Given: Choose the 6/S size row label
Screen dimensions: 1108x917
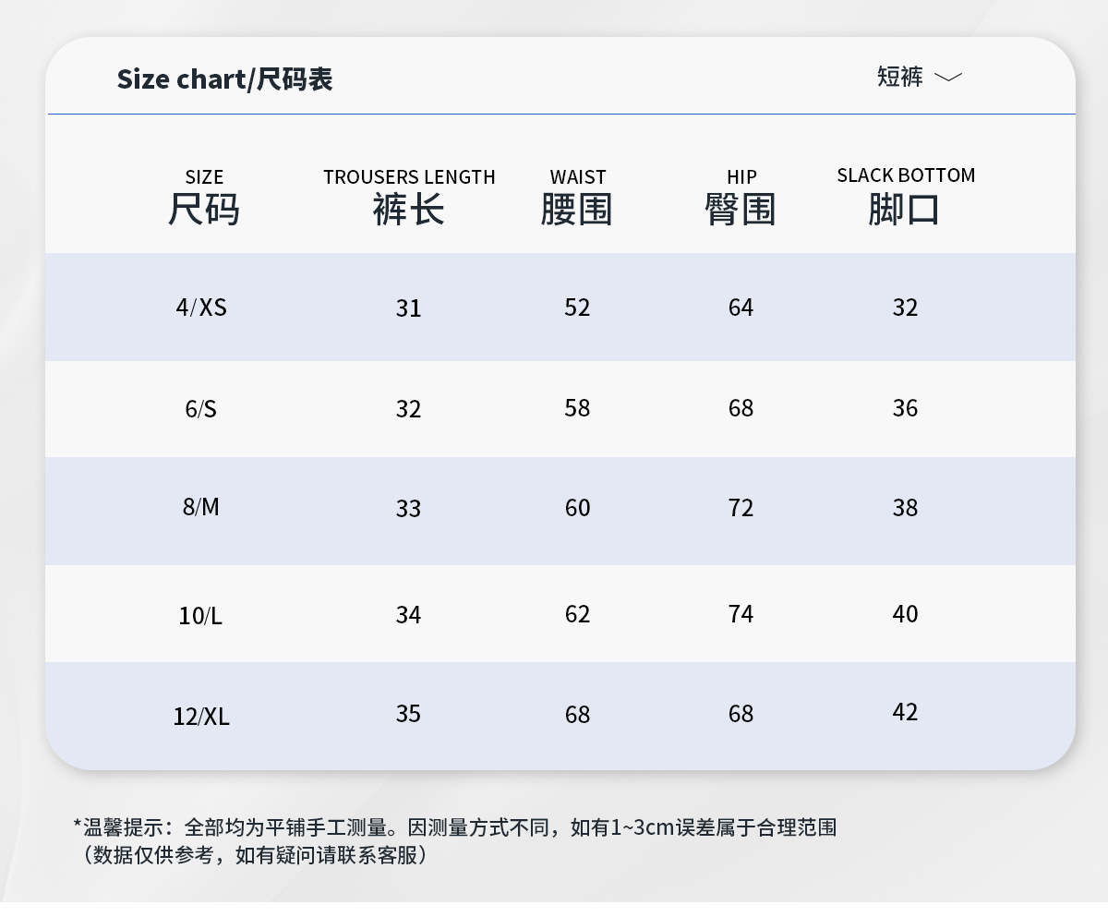Looking at the screenshot, I should [x=201, y=408].
